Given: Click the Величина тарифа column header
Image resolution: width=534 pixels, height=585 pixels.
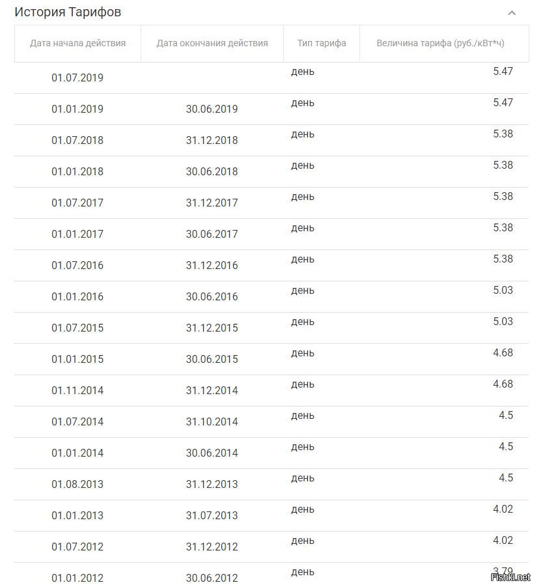Looking at the screenshot, I should [x=440, y=43].
